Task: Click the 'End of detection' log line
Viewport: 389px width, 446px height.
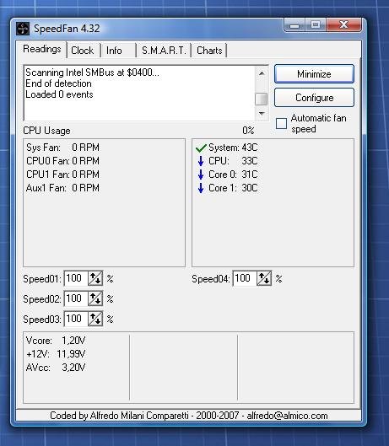Action: click(x=59, y=83)
